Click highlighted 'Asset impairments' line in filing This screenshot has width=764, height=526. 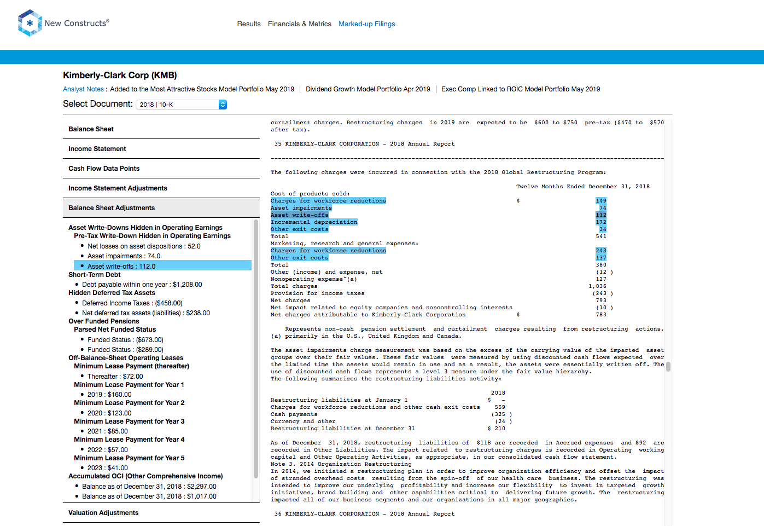tap(301, 208)
